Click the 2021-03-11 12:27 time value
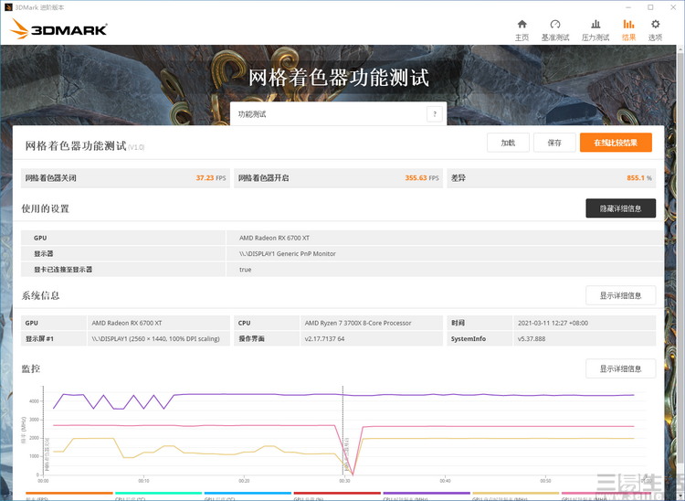Screen dimensions: 685x501 point(553,323)
